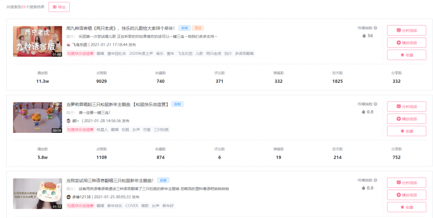Viewport: 433px width, 218px height.
Task: Click the 多维12138 uploader name
Action: [81, 197]
